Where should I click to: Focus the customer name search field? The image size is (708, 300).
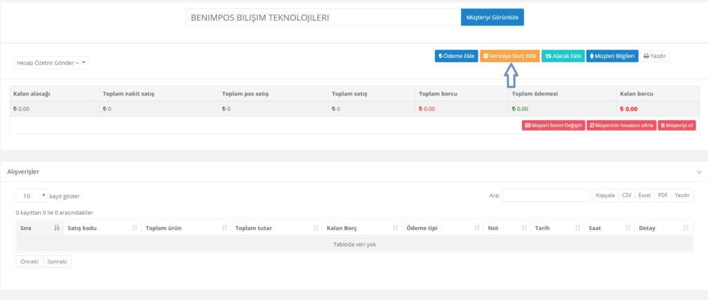click(x=323, y=17)
